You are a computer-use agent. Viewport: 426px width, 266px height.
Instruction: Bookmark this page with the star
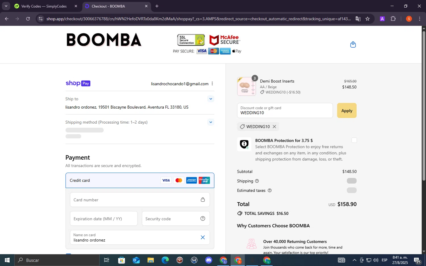pyautogui.click(x=367, y=19)
